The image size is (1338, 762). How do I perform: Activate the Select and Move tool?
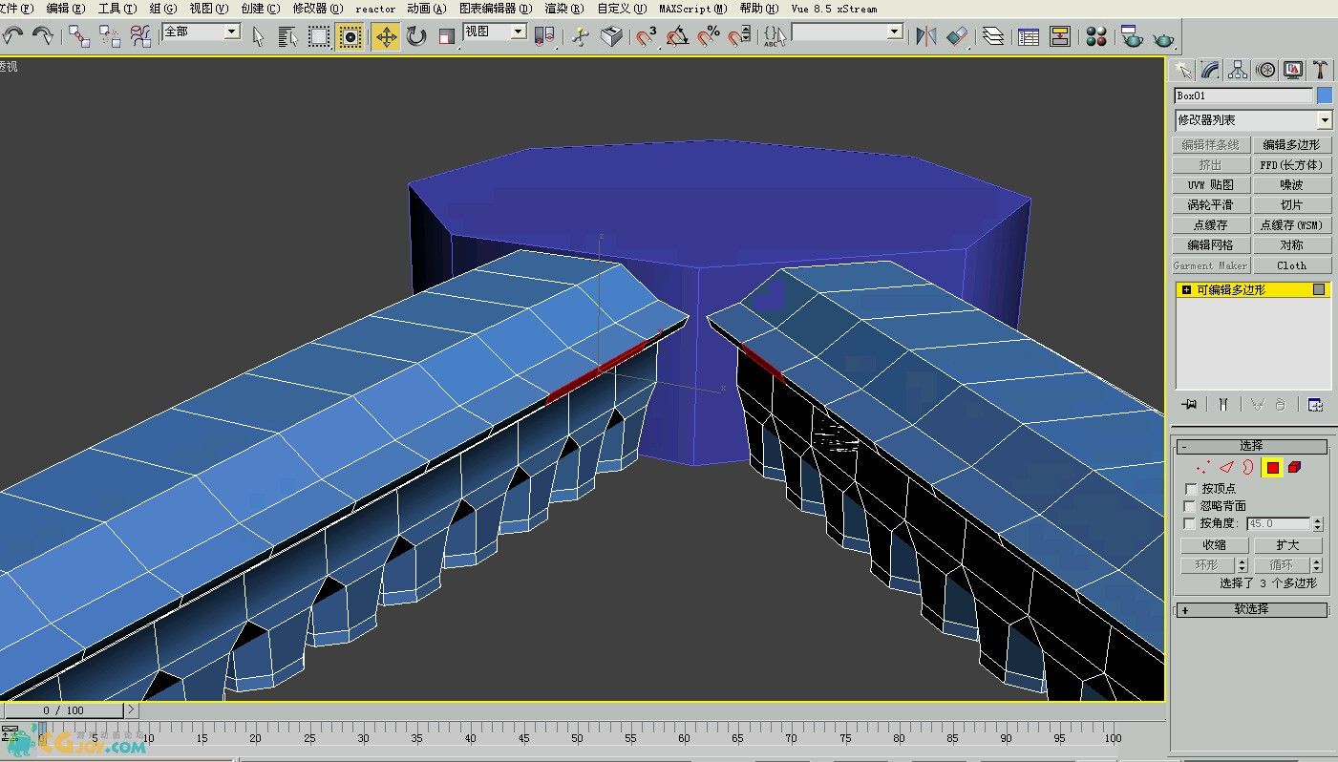[x=386, y=36]
